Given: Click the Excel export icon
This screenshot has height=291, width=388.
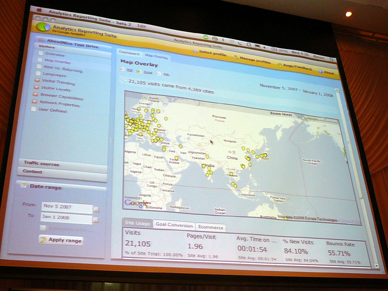Looking at the screenshot, I should (139, 71).
